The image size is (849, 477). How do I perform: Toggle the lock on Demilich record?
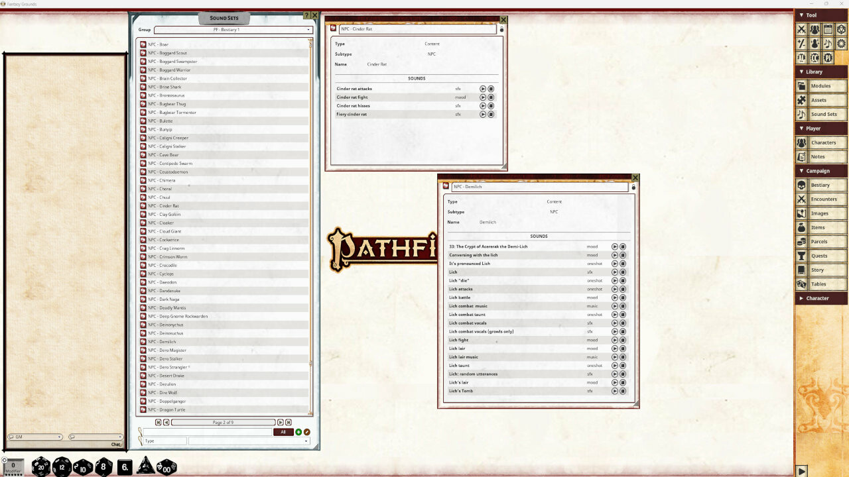point(633,187)
